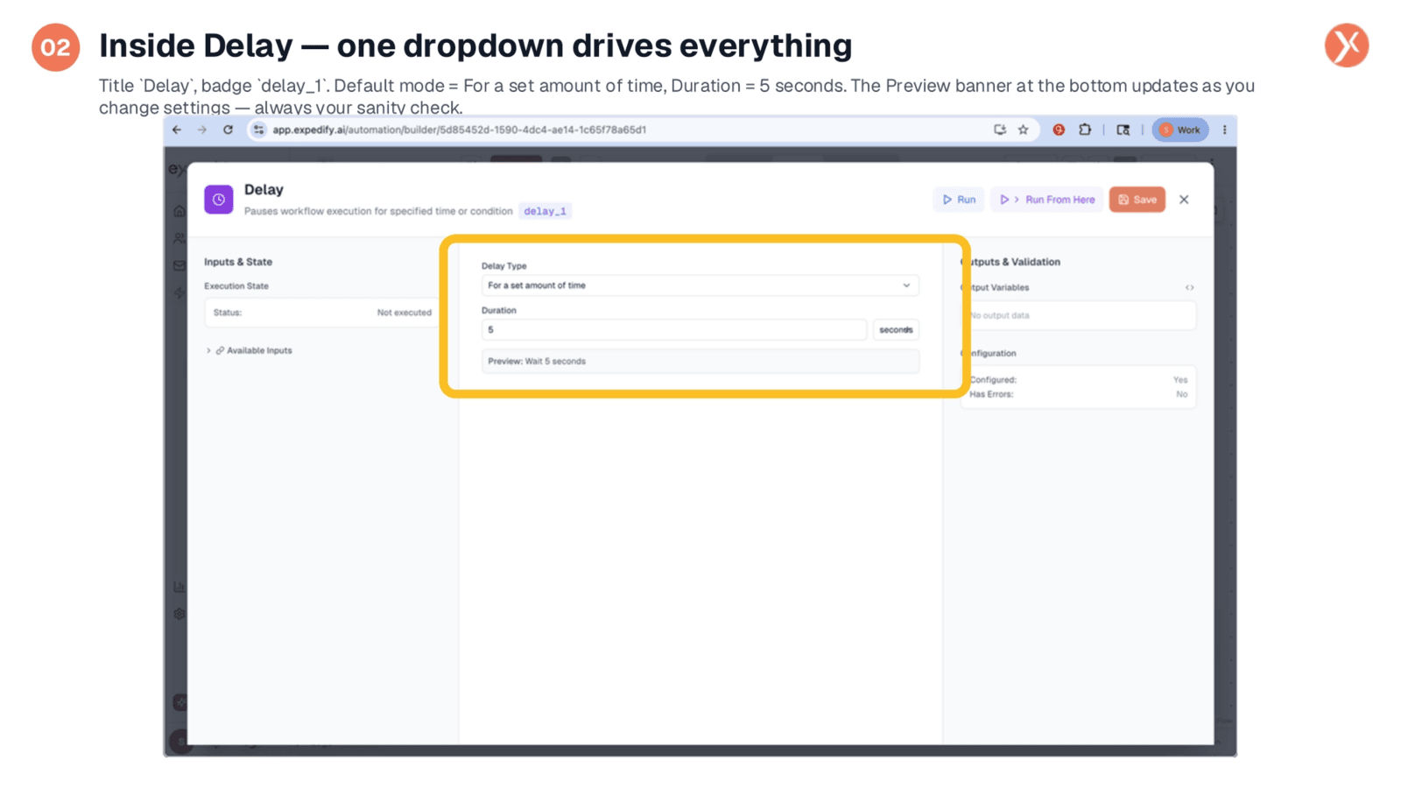Close the Delay dialog with X
This screenshot has height=788, width=1401.
point(1184,200)
